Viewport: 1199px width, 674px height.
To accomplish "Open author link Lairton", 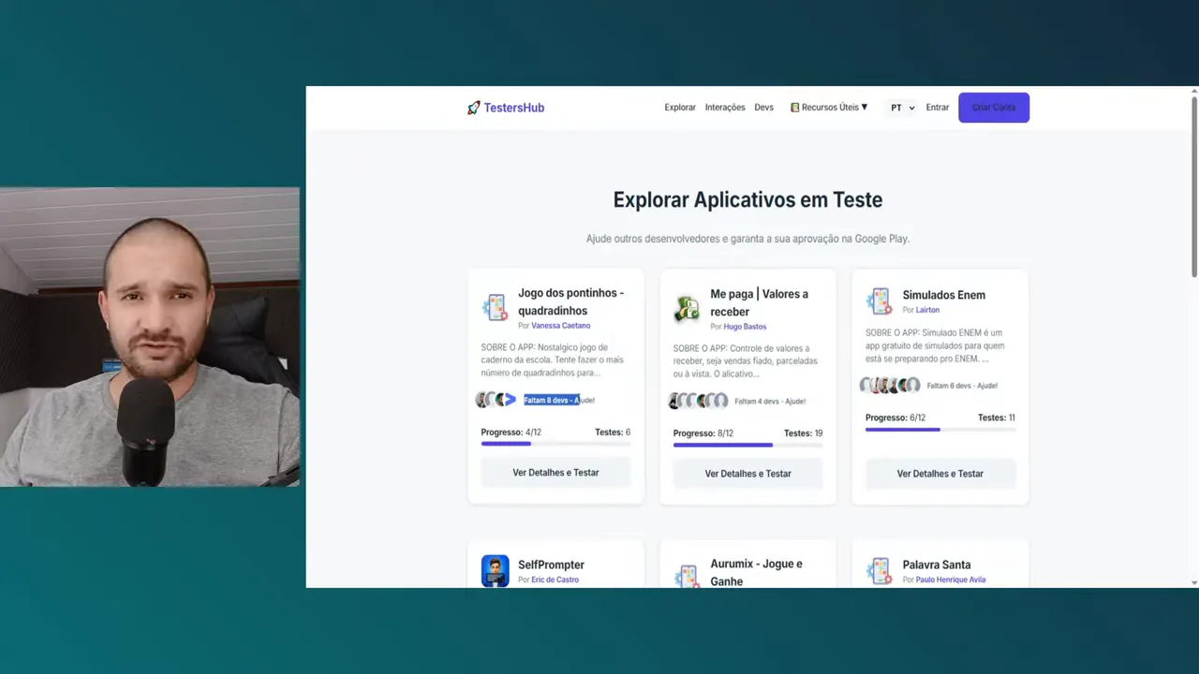I will coord(927,310).
